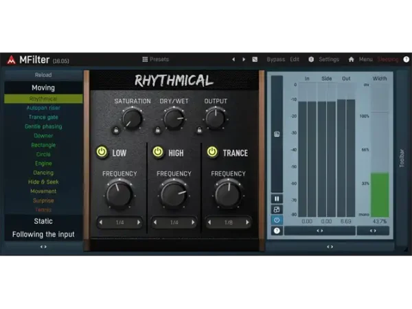Expand the level meters arrows button

pyautogui.click(x=320, y=231)
